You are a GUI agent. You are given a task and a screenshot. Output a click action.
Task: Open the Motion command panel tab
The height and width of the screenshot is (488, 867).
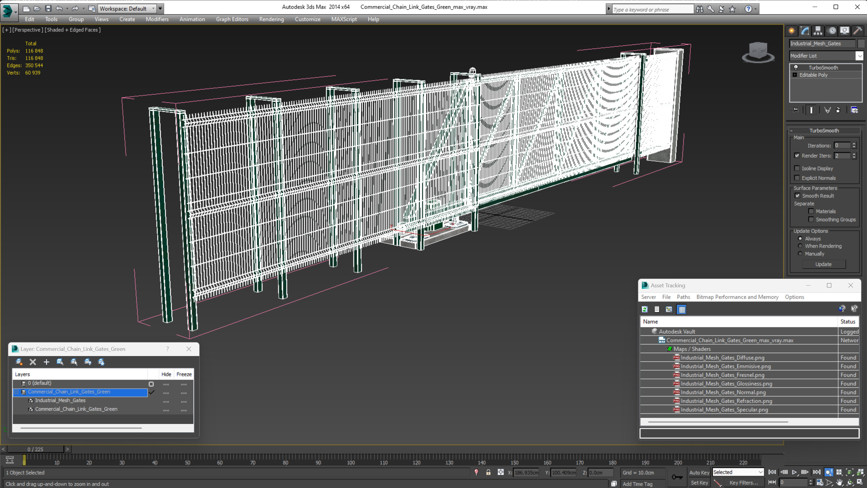[832, 31]
